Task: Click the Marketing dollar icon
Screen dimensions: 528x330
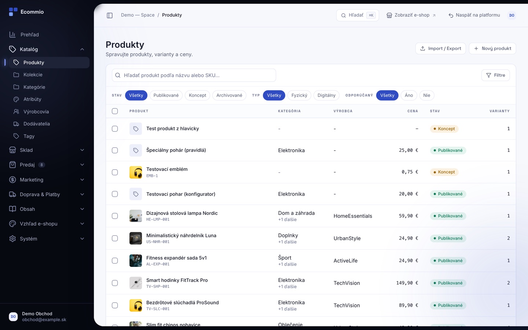Action: [12, 180]
